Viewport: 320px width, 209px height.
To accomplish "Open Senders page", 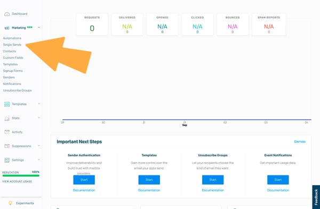I will click(x=9, y=77).
